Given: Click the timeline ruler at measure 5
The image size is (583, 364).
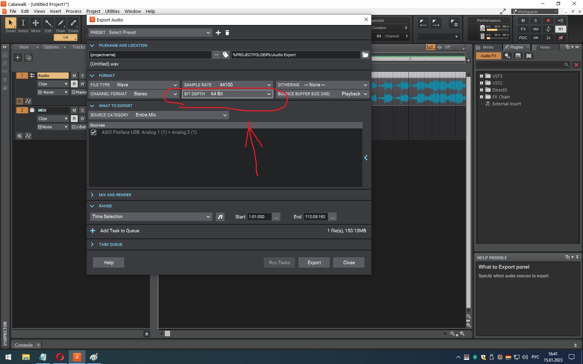Looking at the screenshot, I should click(x=410, y=59).
